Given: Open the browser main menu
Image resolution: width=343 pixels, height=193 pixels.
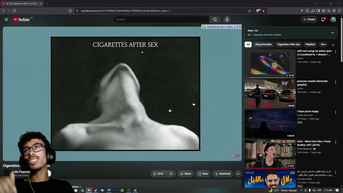Looking at the screenshot, I should click(x=340, y=11).
